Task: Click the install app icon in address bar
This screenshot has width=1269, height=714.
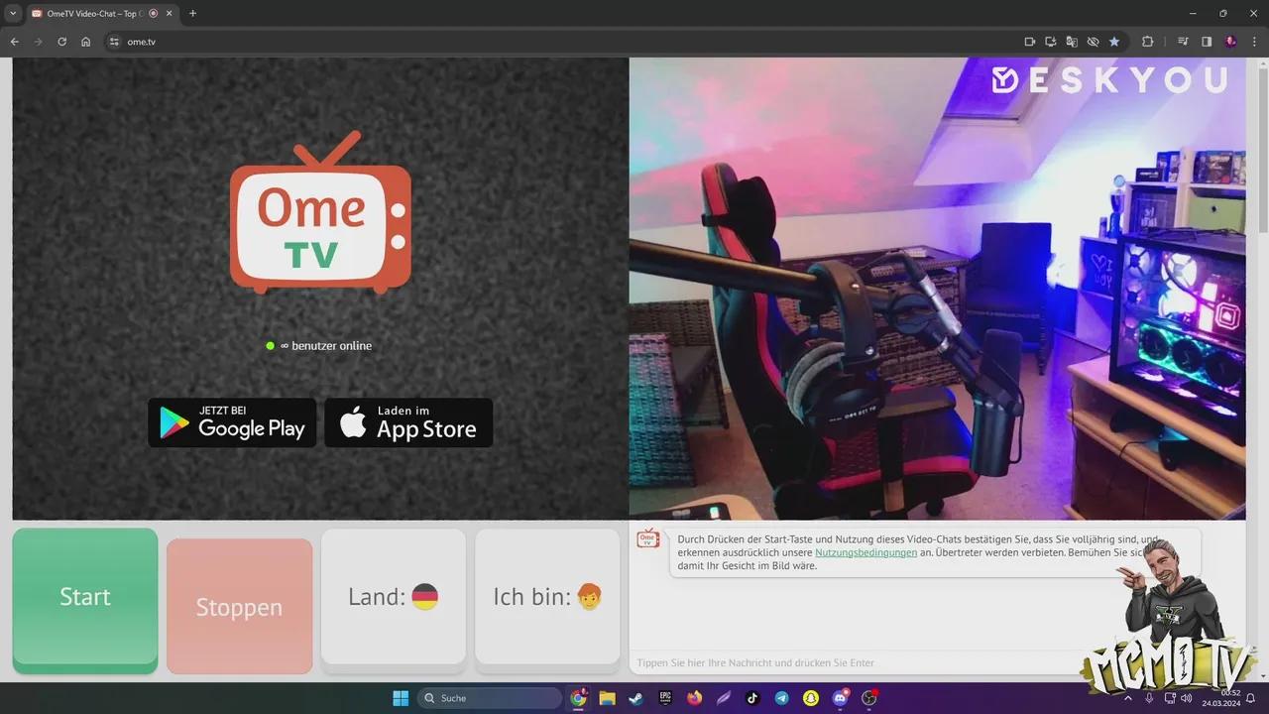Action: 1050,42
